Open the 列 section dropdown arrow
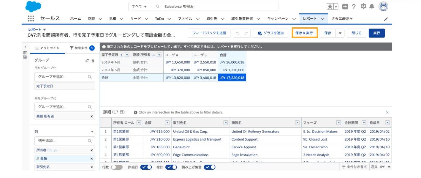 pos(92,131)
